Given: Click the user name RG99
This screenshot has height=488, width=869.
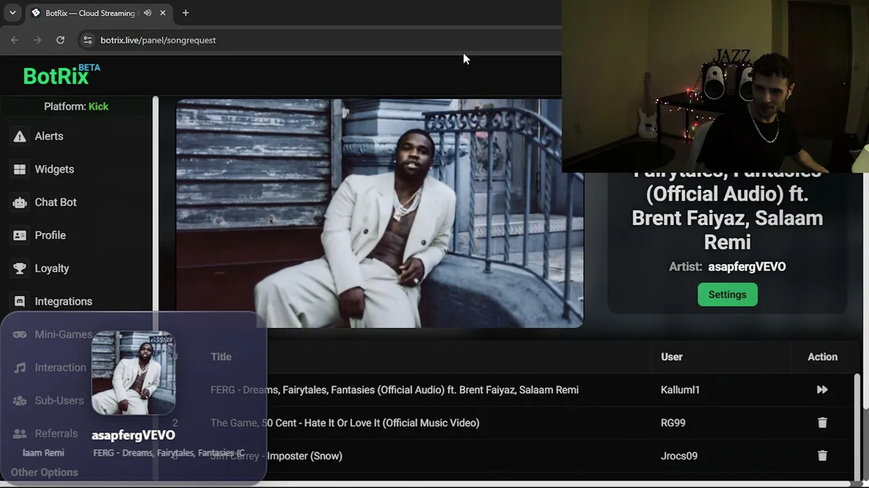Looking at the screenshot, I should click(673, 423).
